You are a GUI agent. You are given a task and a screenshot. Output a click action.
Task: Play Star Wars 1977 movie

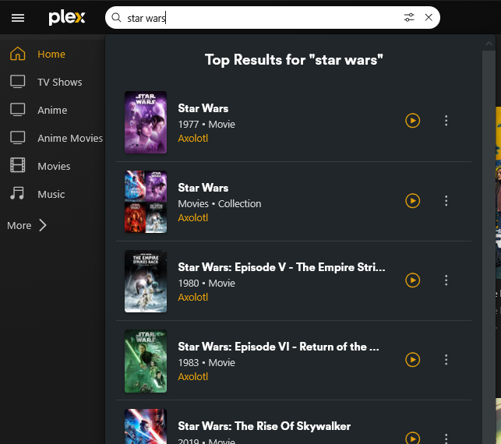click(x=413, y=121)
